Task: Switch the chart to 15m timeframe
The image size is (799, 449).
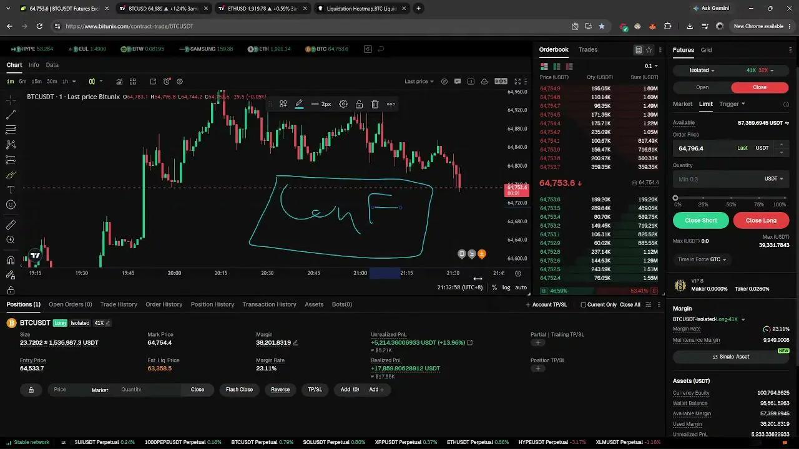Action: click(x=36, y=82)
